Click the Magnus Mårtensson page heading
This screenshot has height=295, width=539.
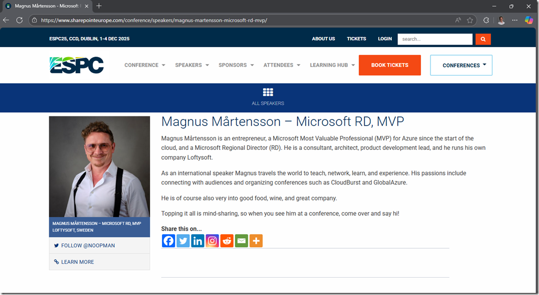point(283,122)
